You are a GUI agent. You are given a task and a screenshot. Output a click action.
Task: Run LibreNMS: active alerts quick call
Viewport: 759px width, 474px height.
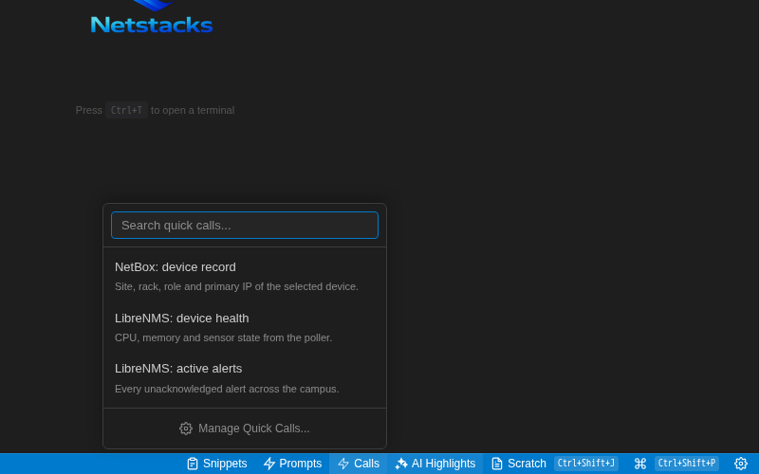(x=245, y=378)
